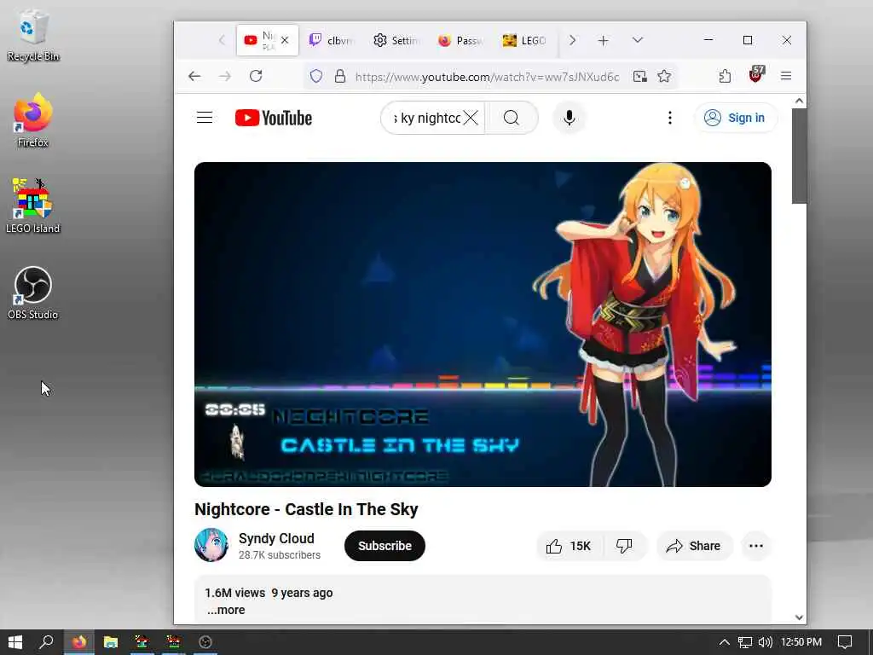Open OBS Studio taskbar icon
Screen dimensions: 873x655
tap(205, 642)
